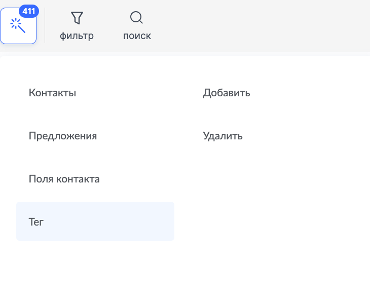Click the search magnifier icon
Image resolution: width=370 pixels, height=296 pixels.
[x=137, y=17]
